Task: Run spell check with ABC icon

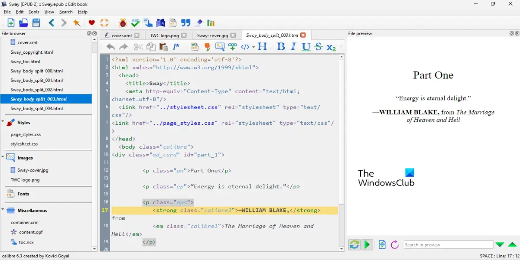Action: pos(135,23)
